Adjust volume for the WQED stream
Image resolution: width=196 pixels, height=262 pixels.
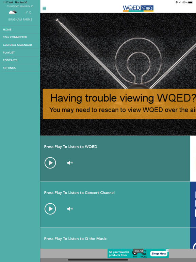pos(70,163)
